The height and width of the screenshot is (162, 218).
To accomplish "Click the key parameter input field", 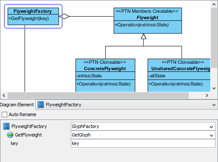I will pyautogui.click(x=143, y=143).
